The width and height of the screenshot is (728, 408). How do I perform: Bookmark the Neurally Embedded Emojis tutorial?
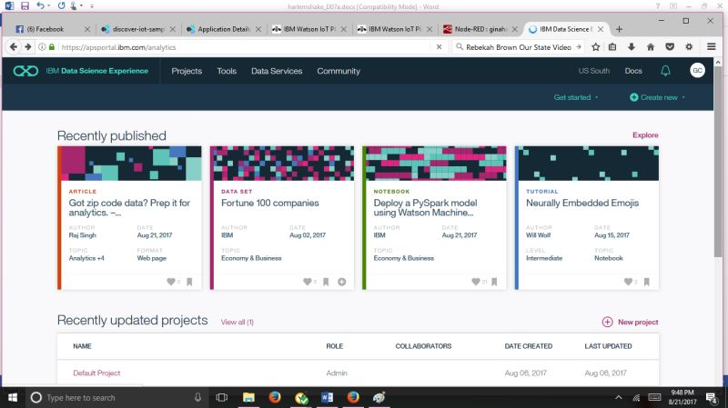click(x=647, y=282)
